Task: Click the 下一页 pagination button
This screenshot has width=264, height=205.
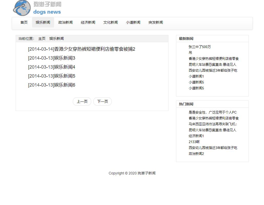Action: (103, 101)
